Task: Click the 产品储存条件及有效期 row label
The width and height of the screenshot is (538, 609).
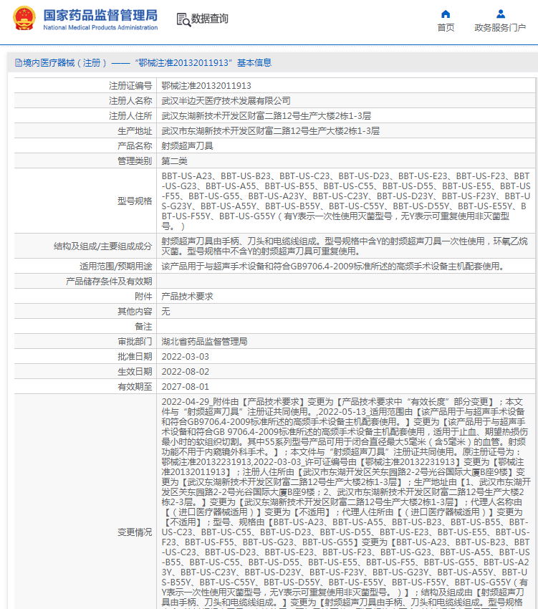Action: (x=109, y=282)
